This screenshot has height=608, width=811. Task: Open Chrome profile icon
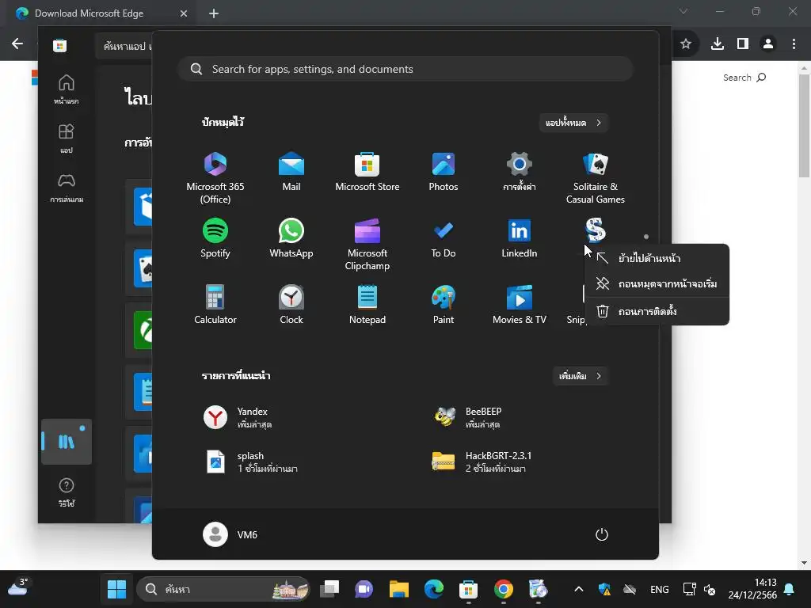(768, 44)
